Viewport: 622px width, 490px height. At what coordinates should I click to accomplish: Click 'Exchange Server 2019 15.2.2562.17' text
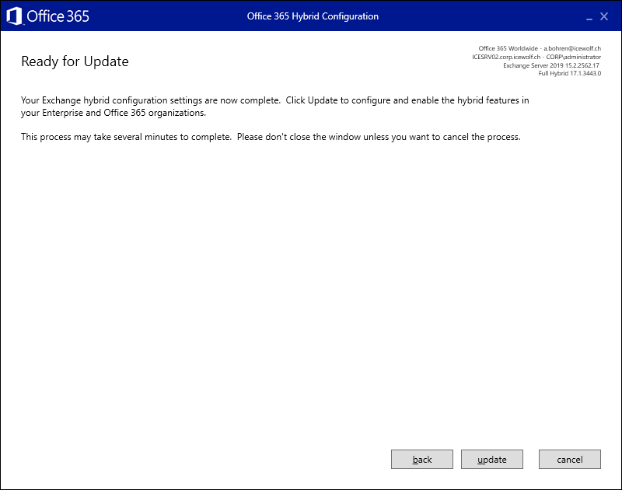tap(551, 65)
